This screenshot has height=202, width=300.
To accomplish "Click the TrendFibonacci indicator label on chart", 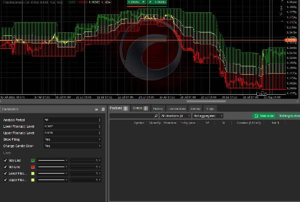I will coord(32,2).
